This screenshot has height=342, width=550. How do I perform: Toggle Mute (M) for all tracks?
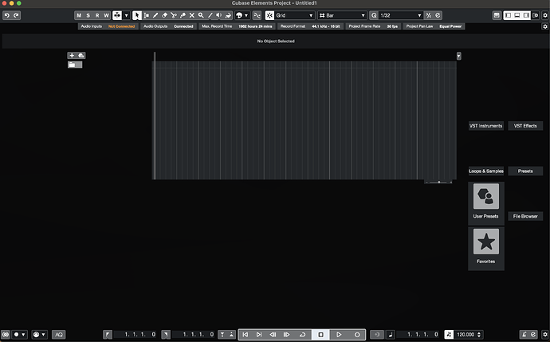79,15
